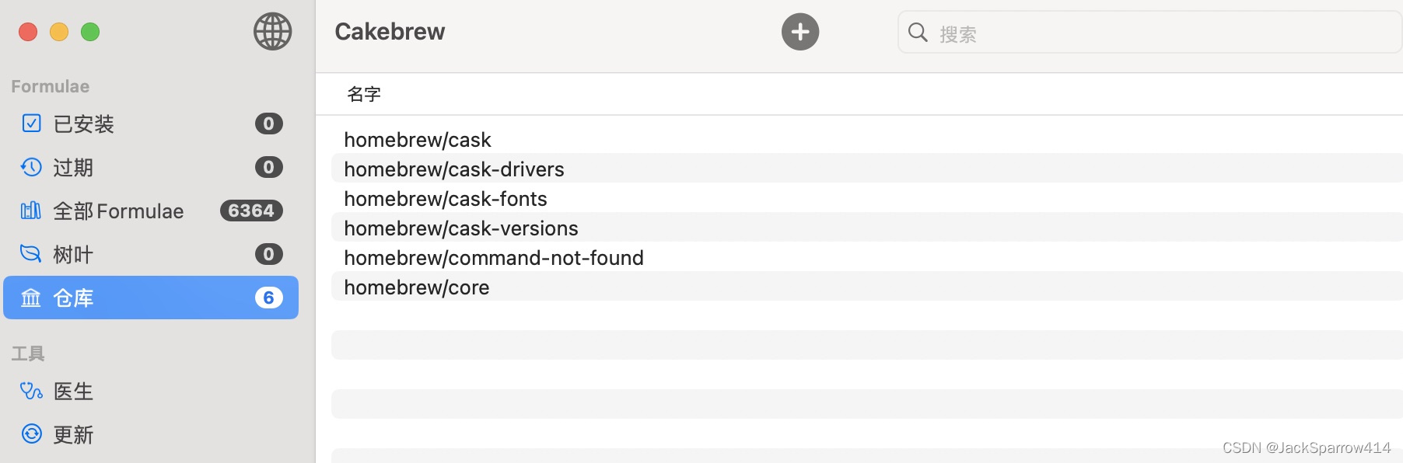Click the green zoom window button
The width and height of the screenshot is (1403, 463).
(x=90, y=32)
